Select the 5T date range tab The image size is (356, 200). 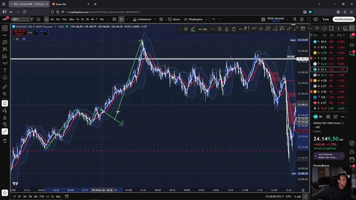19,196
